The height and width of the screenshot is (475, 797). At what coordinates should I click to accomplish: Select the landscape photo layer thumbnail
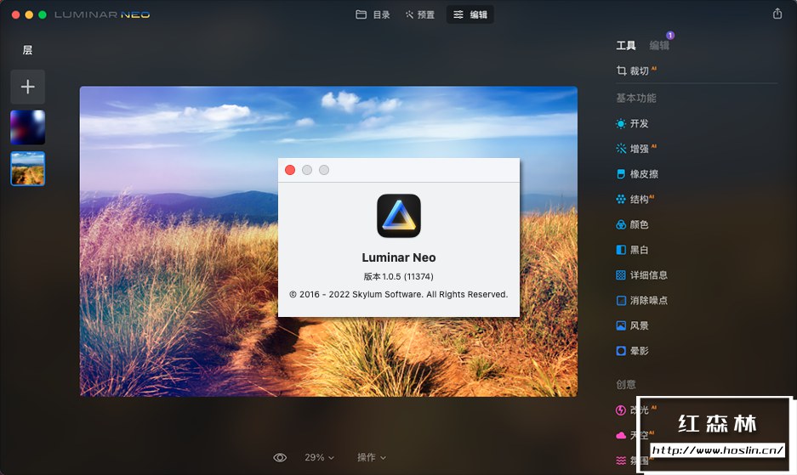coord(28,168)
